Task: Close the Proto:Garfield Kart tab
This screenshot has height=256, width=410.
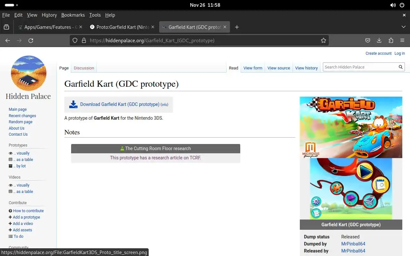Action: click(x=153, y=27)
